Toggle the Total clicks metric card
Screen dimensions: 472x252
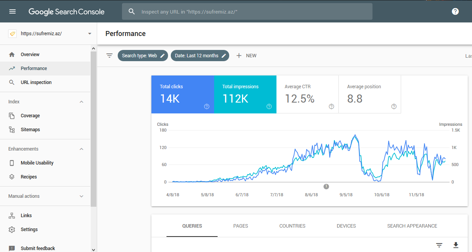(182, 94)
